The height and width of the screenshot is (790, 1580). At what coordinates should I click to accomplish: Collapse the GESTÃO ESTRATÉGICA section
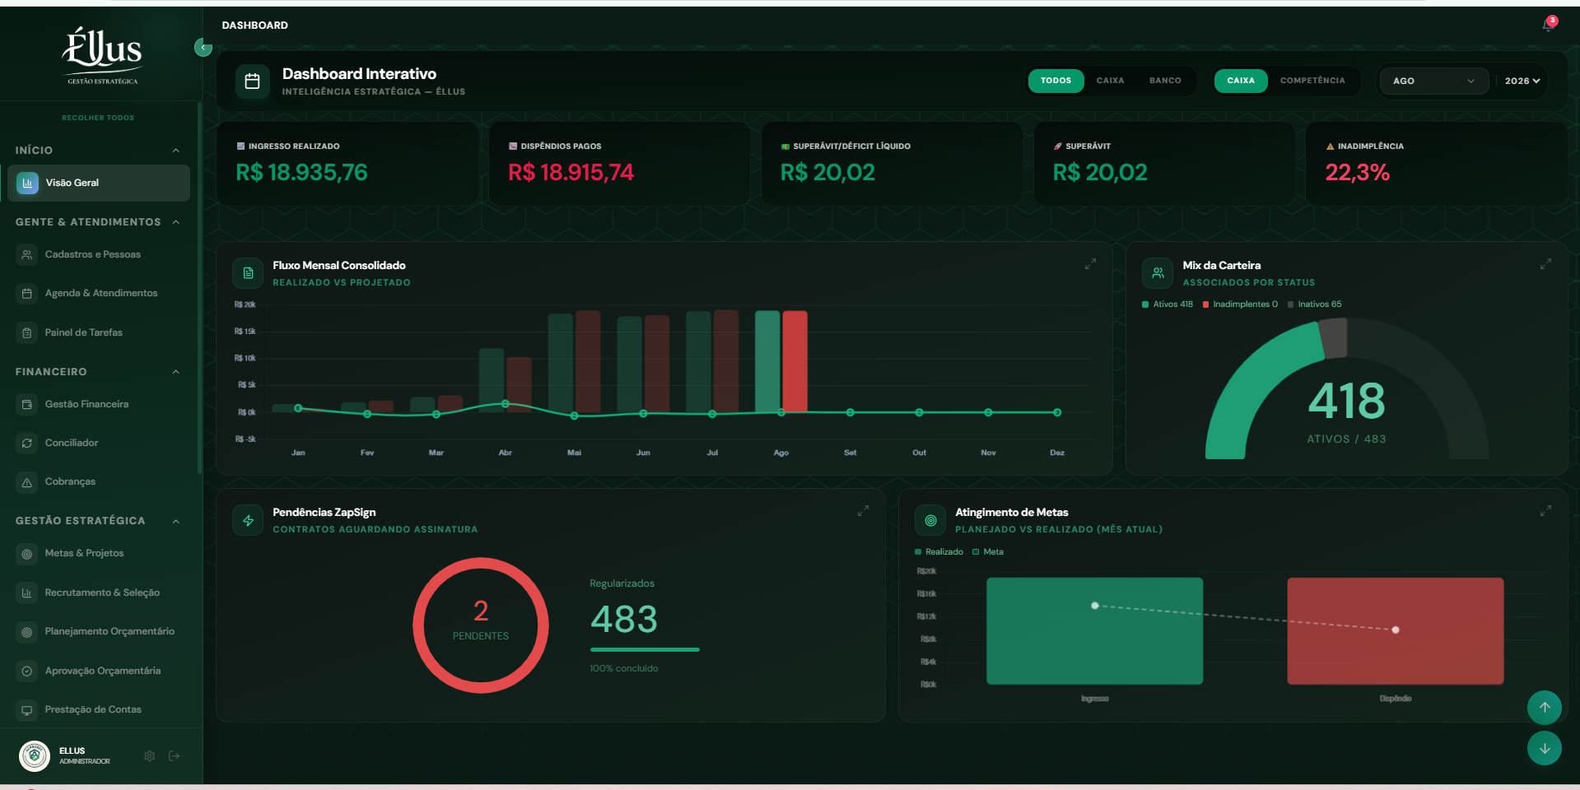coord(98,521)
